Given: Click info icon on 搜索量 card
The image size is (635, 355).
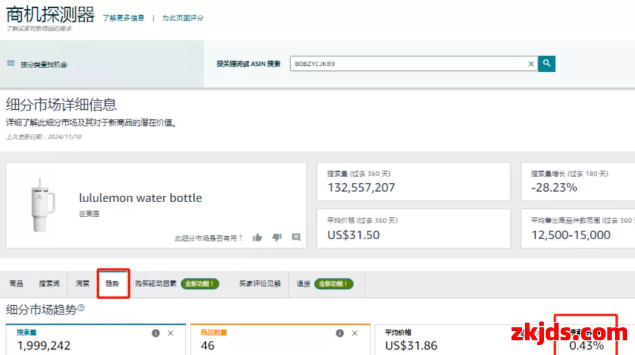Looking at the screenshot, I should (x=155, y=333).
